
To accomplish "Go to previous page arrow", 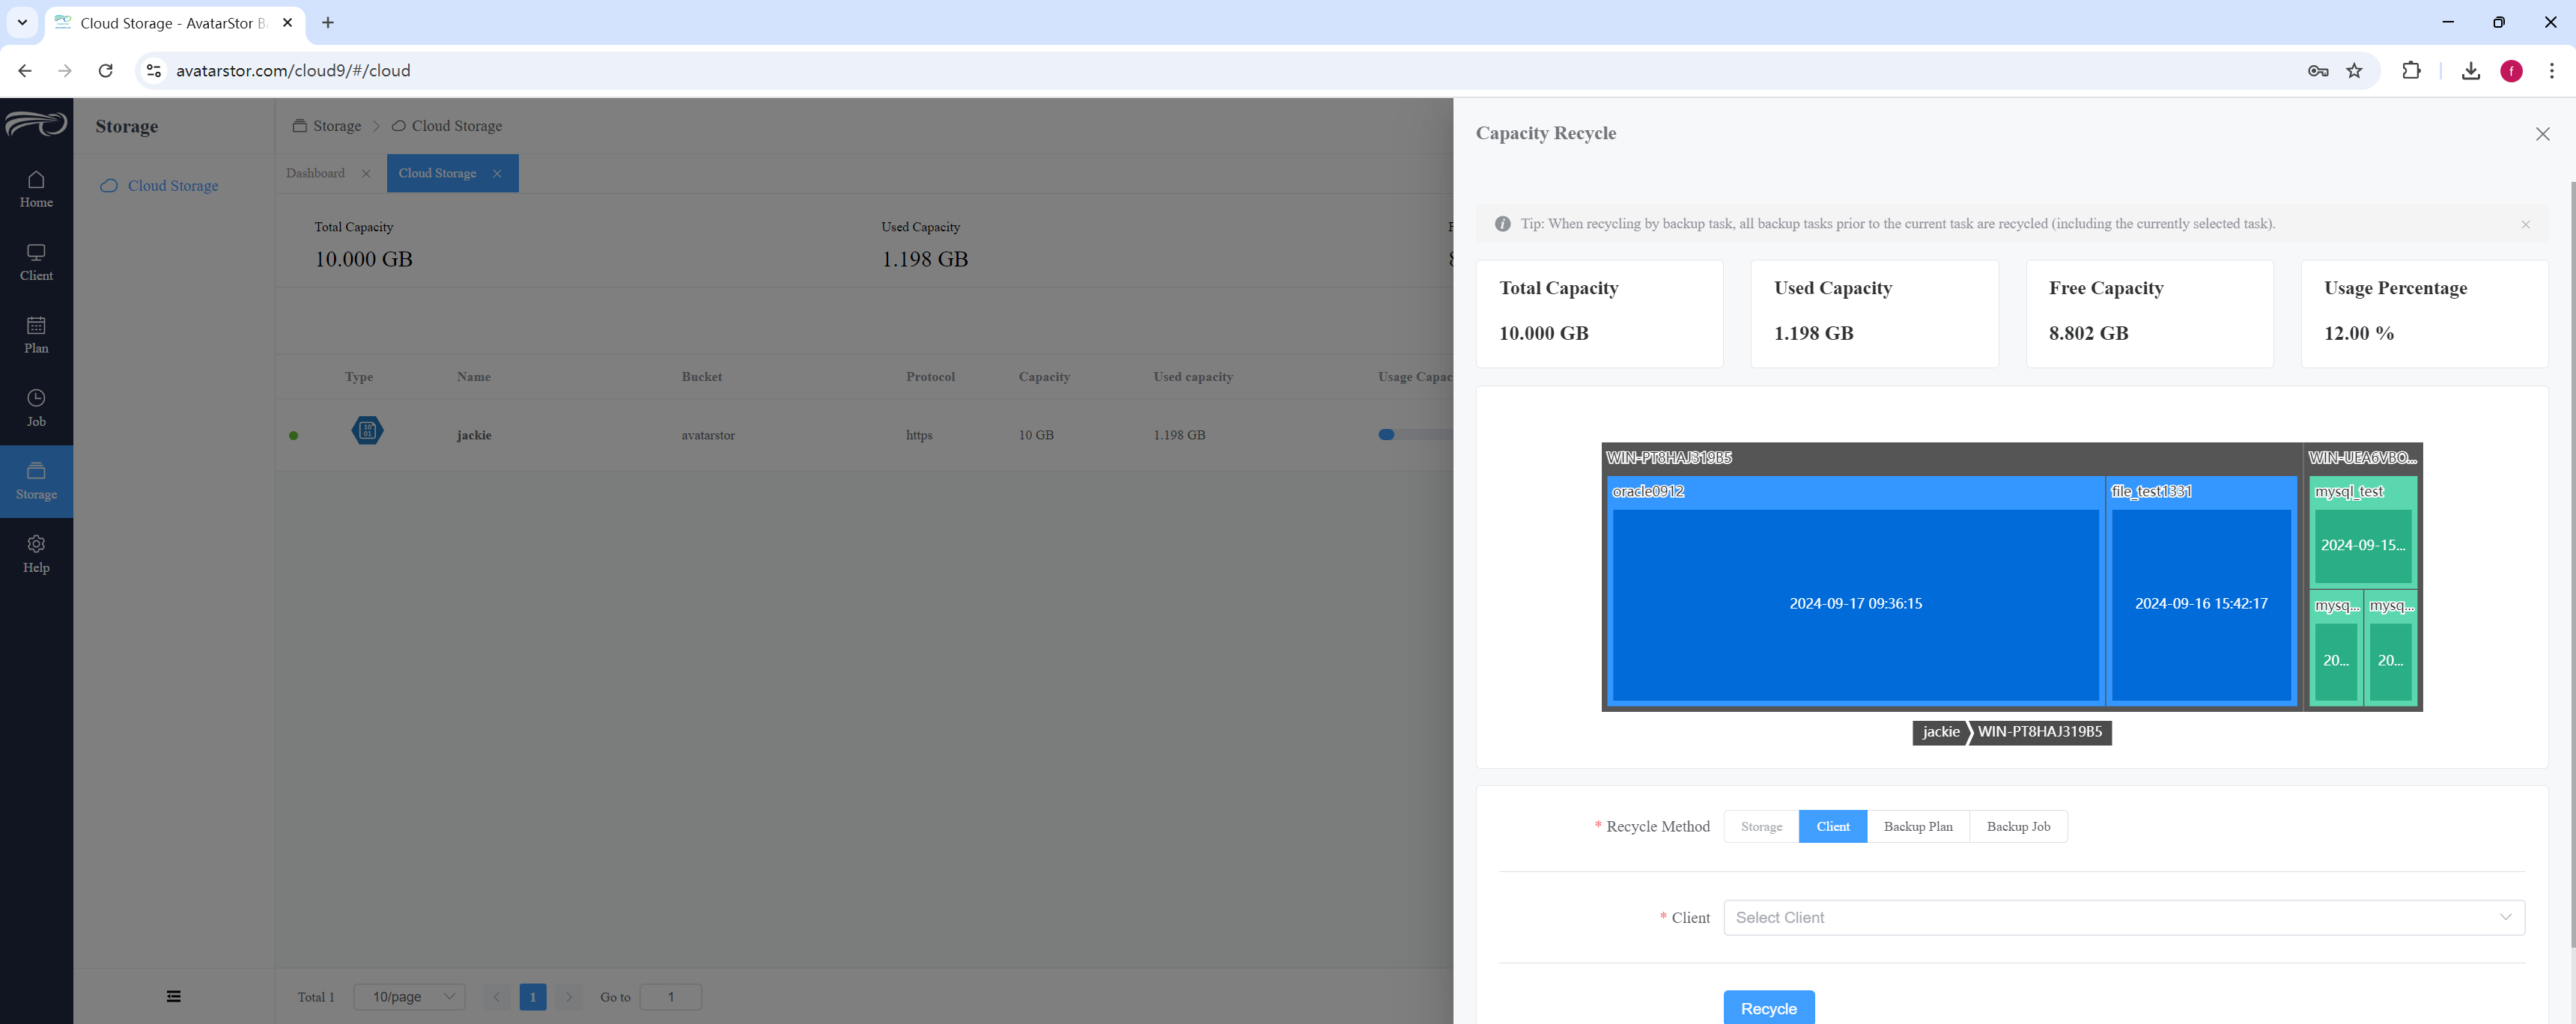I will (x=496, y=997).
